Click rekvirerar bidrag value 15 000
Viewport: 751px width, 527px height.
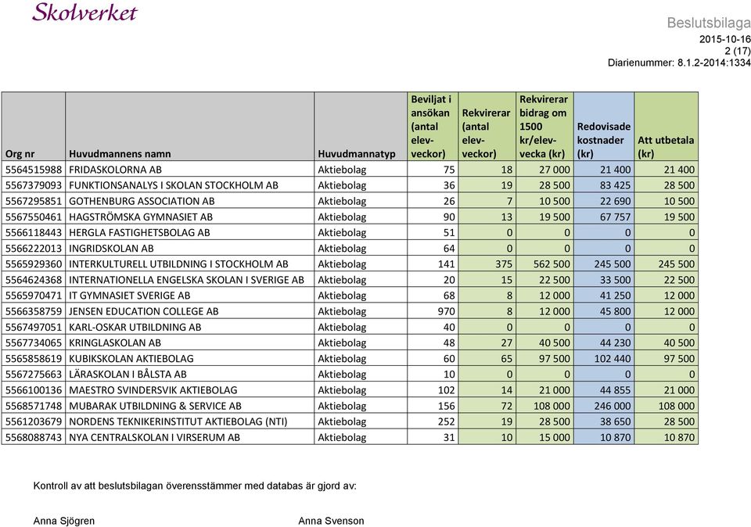coord(555,438)
